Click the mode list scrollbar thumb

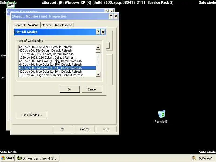click(x=98, y=51)
